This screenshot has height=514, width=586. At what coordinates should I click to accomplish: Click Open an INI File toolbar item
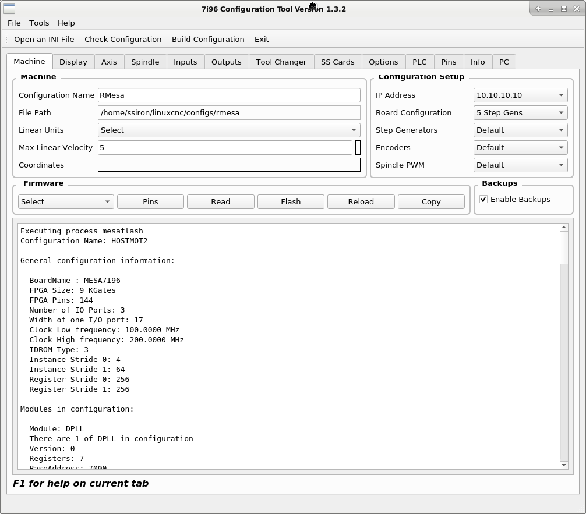[x=44, y=39]
